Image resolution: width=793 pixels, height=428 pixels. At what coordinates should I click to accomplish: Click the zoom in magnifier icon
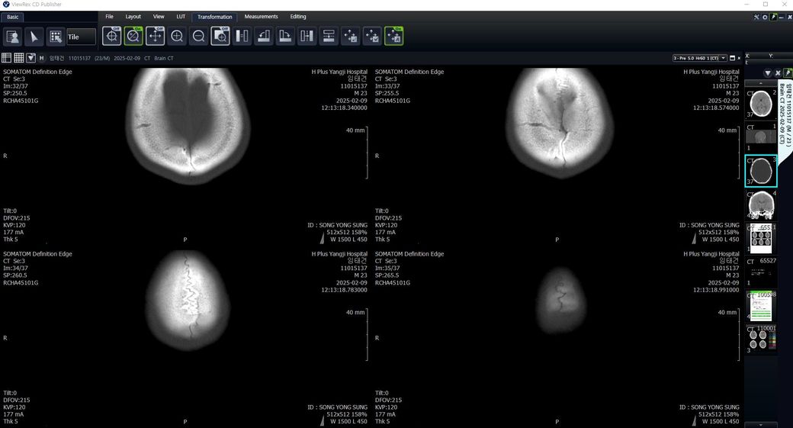tap(177, 36)
